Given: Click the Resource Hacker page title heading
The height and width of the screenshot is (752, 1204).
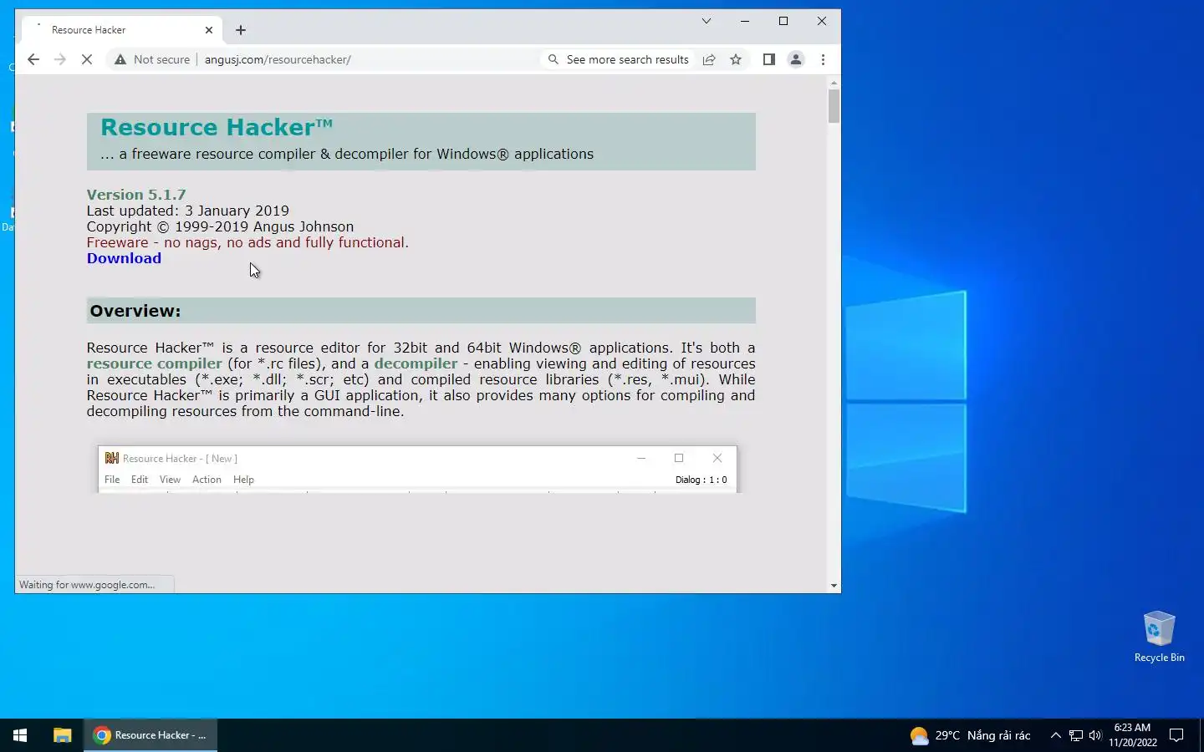Looking at the screenshot, I should [217, 127].
